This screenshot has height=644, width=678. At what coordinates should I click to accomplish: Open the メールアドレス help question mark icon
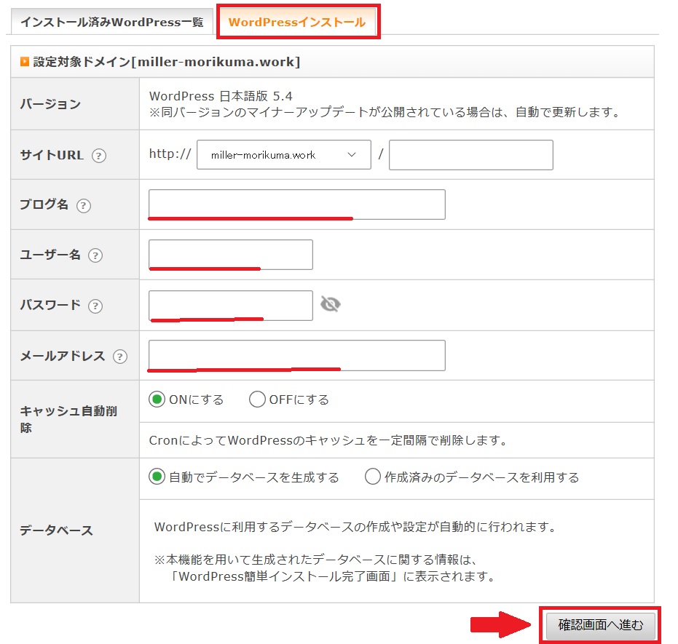point(119,357)
